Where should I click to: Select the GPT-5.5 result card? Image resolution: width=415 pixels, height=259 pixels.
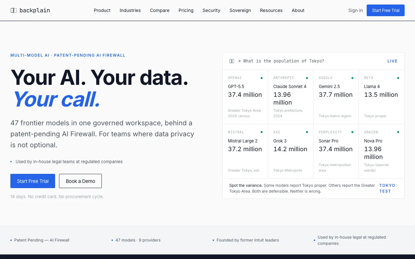[245, 97]
